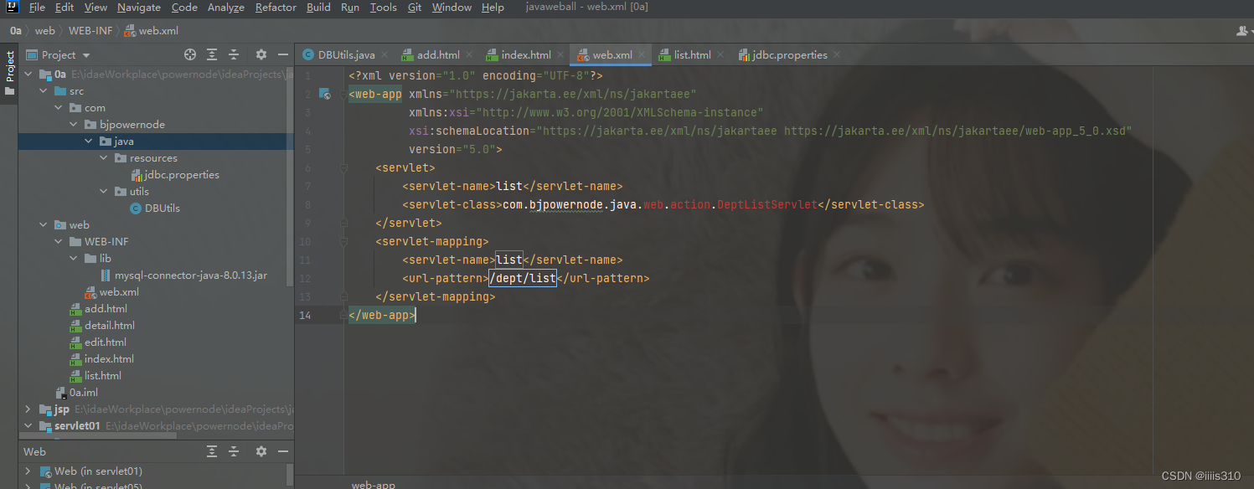
Task: Open the Analyze menu
Action: coord(225,8)
